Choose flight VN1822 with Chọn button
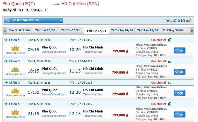The width and height of the screenshot is (198, 122). pyautogui.click(x=179, y=50)
